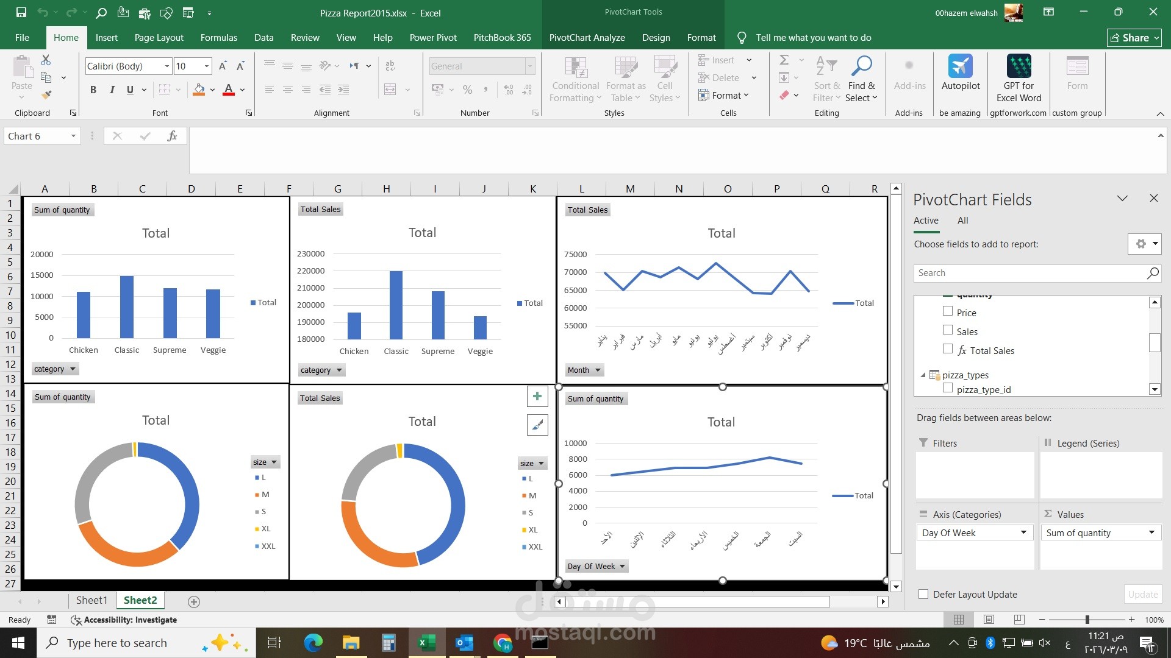The image size is (1171, 658).
Task: Open the Font name dropdown
Action: (x=167, y=66)
